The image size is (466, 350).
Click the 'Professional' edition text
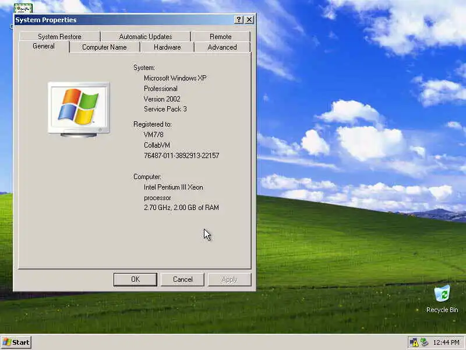(161, 89)
